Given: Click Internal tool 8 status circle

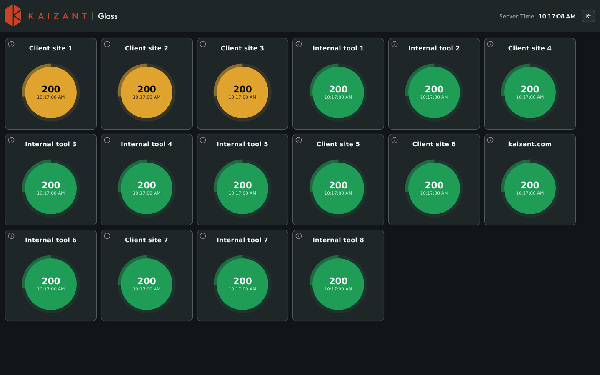Looking at the screenshot, I should pos(338,284).
